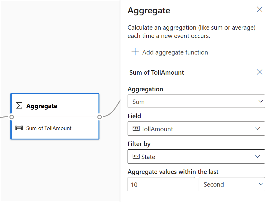
Task: Change the Second time unit dropdown
Action: pyautogui.click(x=231, y=184)
